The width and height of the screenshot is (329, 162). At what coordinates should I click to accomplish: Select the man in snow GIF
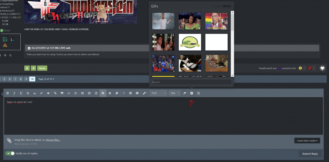click(x=163, y=21)
